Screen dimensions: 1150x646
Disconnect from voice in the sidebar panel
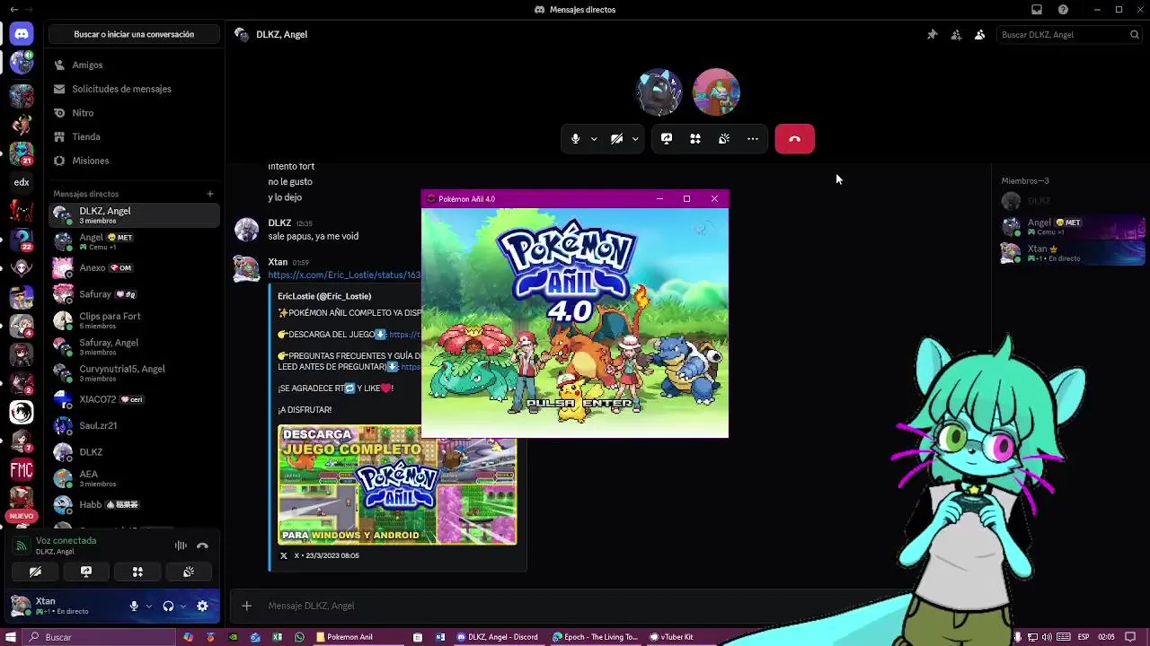[x=202, y=546]
